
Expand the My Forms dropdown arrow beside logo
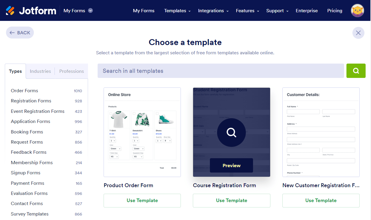click(90, 10)
